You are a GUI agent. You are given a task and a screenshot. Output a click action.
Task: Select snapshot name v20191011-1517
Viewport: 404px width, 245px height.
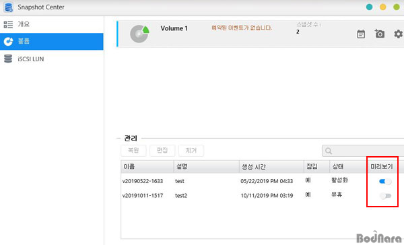[x=143, y=196]
